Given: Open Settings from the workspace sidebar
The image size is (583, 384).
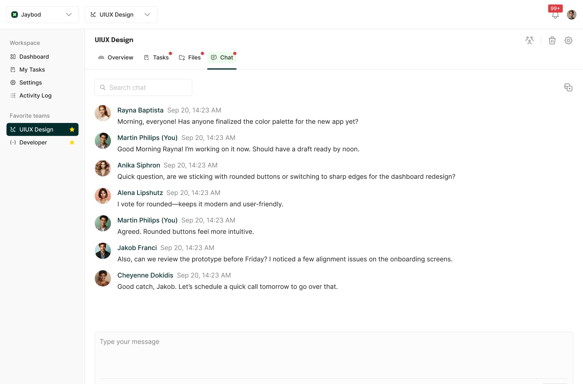Looking at the screenshot, I should (31, 82).
